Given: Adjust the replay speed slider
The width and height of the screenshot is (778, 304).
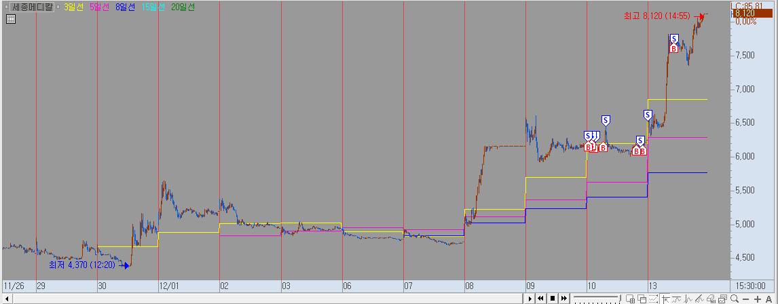Looking at the screenshot, I should pyautogui.click(x=597, y=299).
